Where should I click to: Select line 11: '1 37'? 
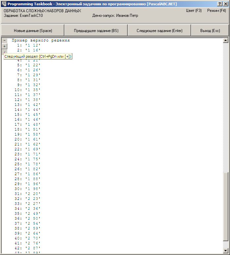point(27,95)
